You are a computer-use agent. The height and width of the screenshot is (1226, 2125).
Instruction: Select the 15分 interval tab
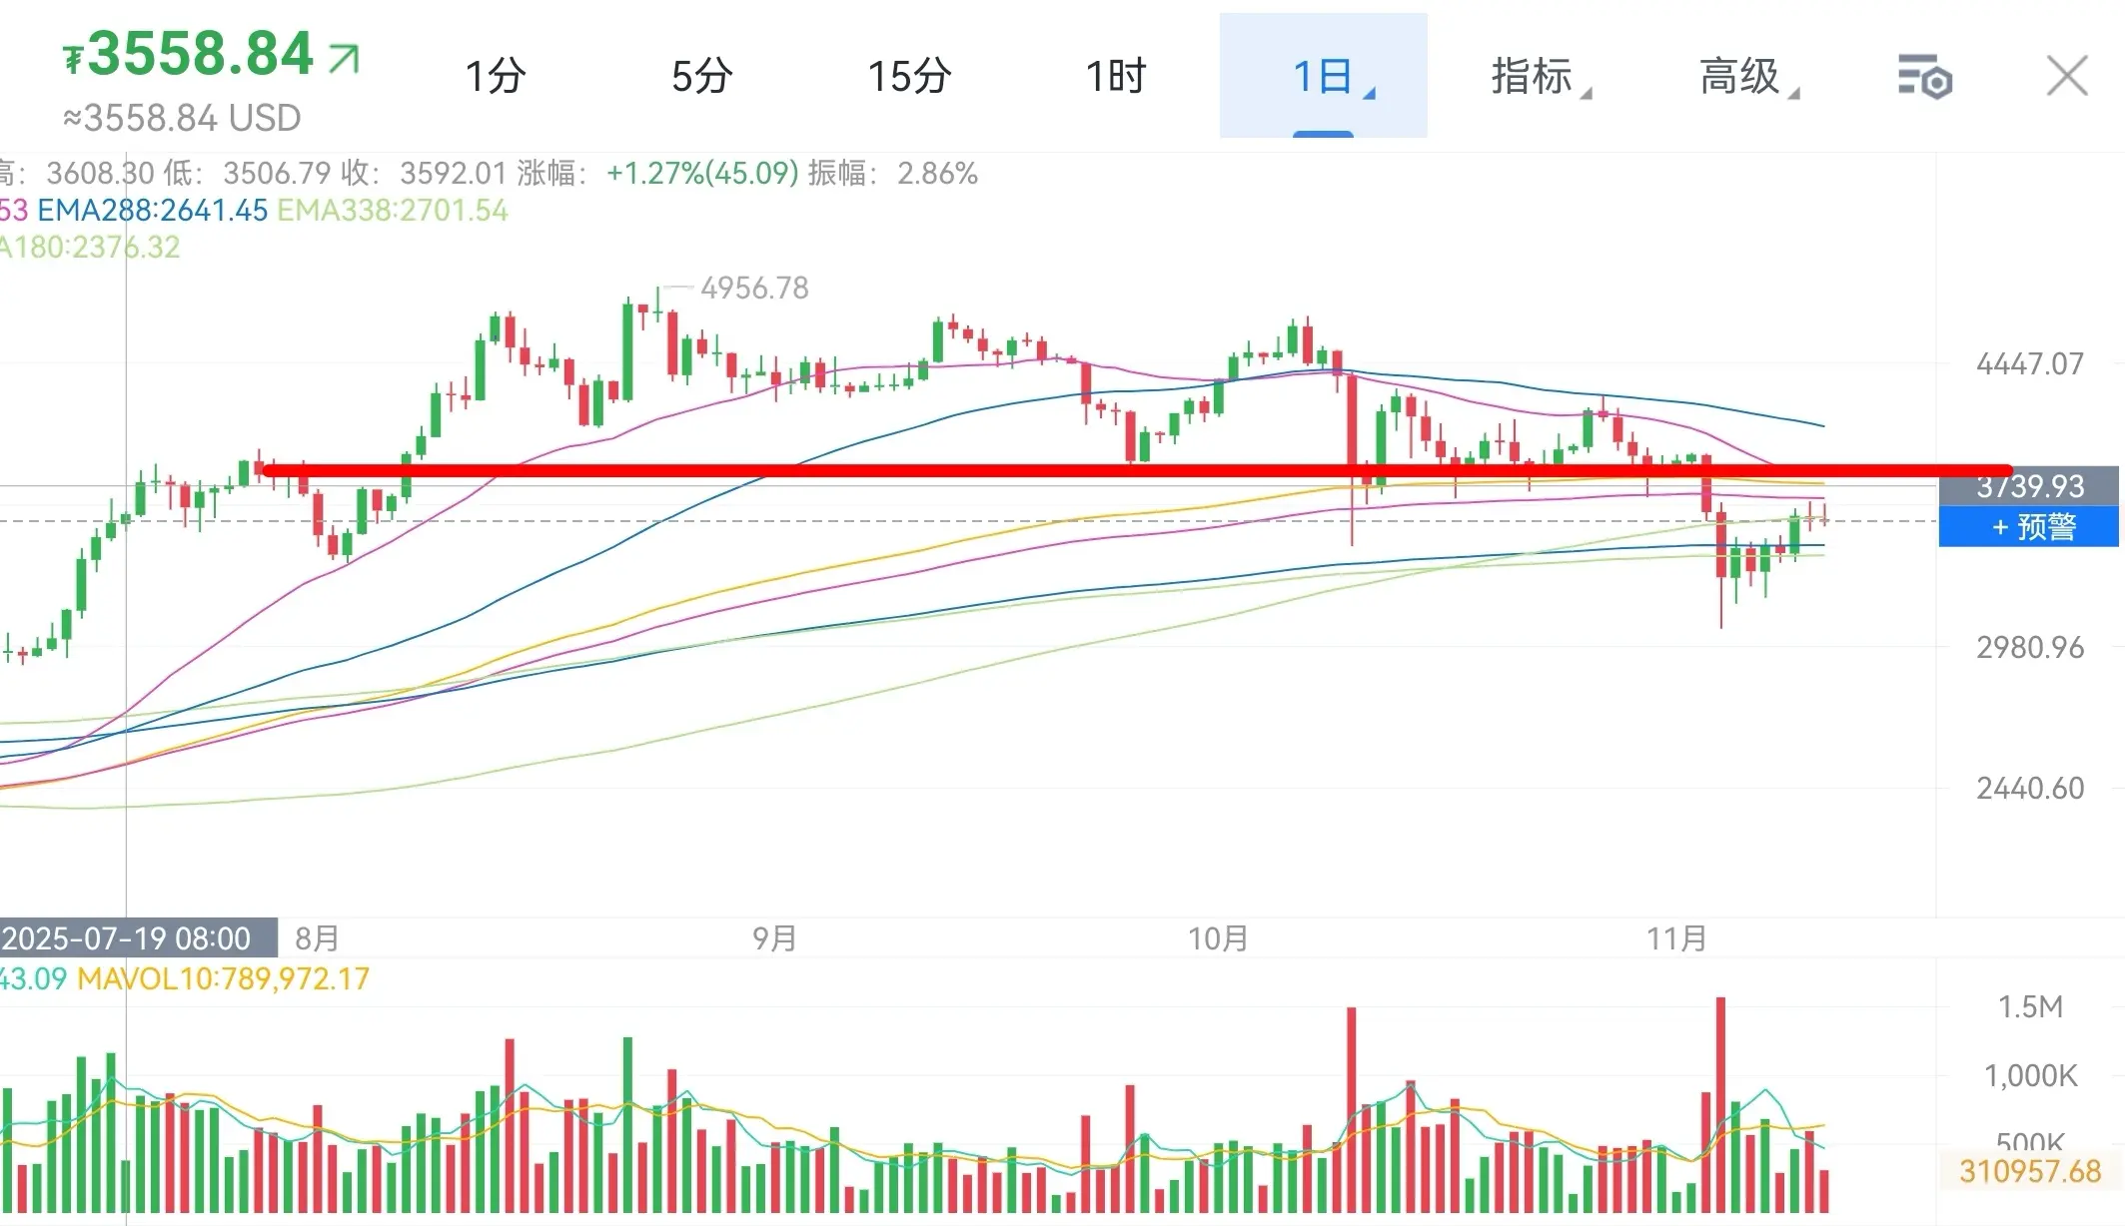[909, 76]
